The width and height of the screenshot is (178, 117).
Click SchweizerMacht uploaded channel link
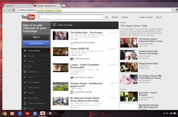pyautogui.click(x=83, y=92)
